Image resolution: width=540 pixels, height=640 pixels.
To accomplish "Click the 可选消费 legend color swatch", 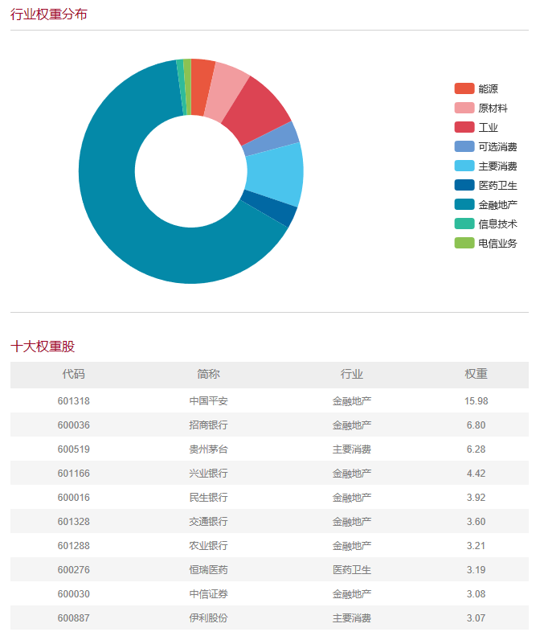I will coord(464,146).
